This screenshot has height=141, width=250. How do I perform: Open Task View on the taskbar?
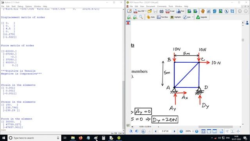65,138
